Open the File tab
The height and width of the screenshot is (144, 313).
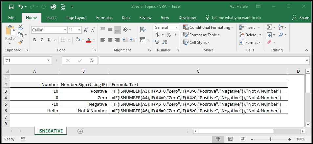pos(11,18)
